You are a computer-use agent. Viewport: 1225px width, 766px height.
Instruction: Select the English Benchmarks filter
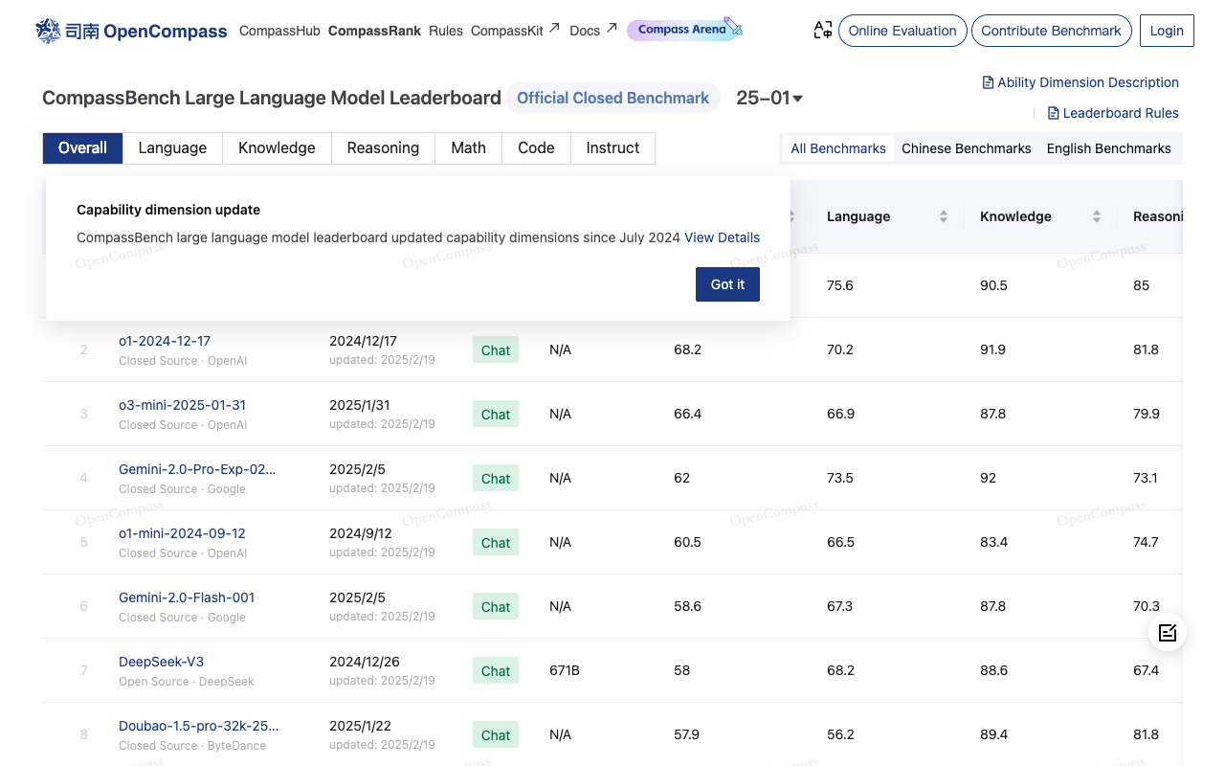(1108, 148)
